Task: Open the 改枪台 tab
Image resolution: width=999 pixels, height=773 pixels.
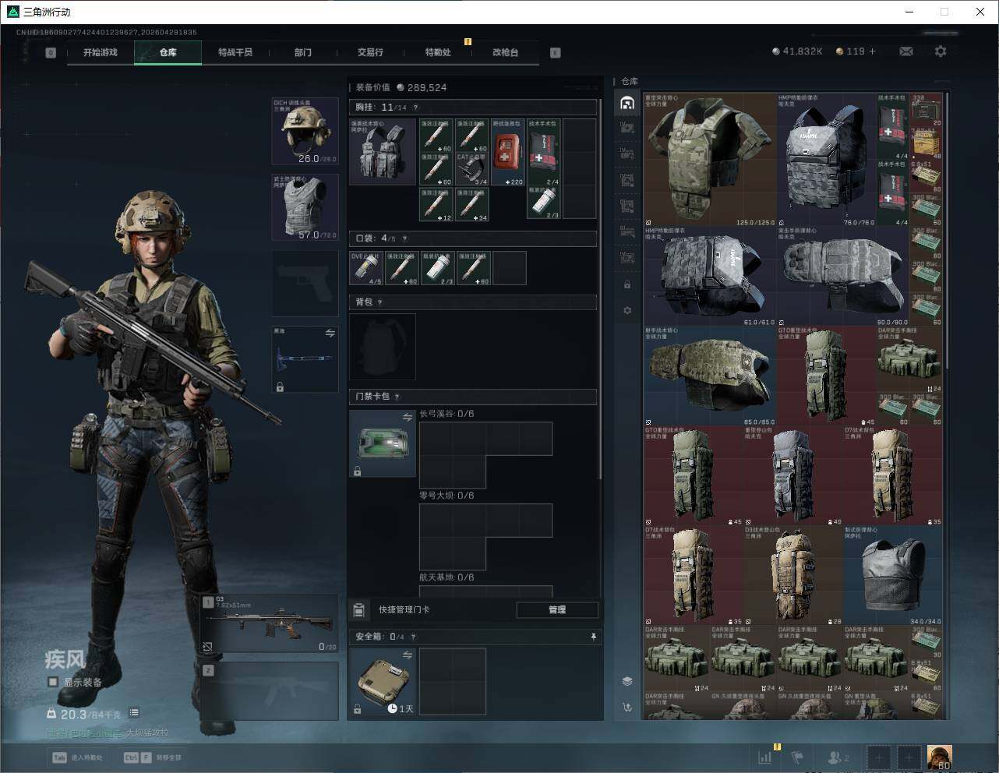Action: point(505,52)
